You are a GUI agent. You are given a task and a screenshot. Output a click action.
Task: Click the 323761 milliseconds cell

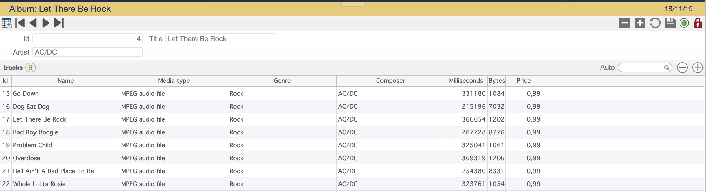click(x=466, y=184)
